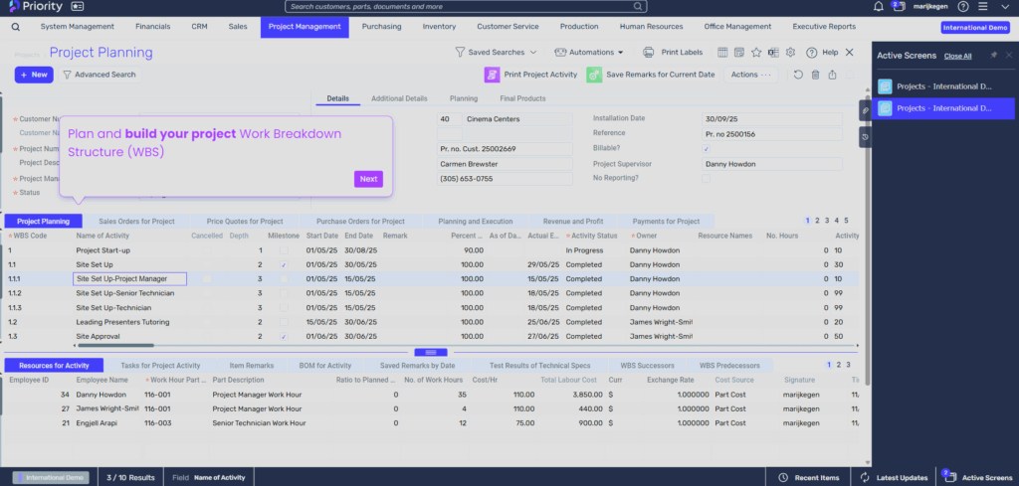
Task: Click the share/export icon
Action: 833,75
